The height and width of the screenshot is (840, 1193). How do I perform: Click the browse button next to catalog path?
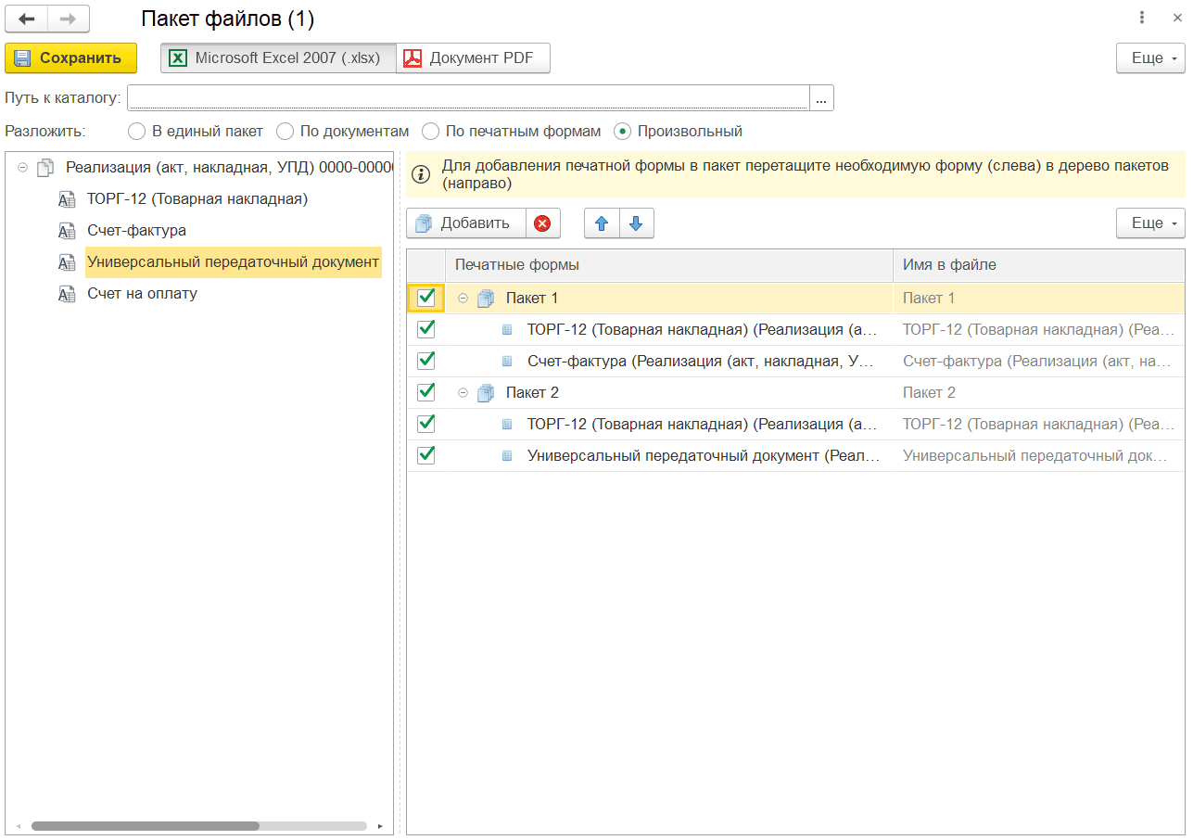pyautogui.click(x=822, y=98)
